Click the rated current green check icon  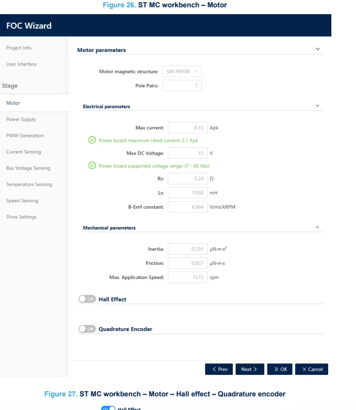[x=92, y=140]
